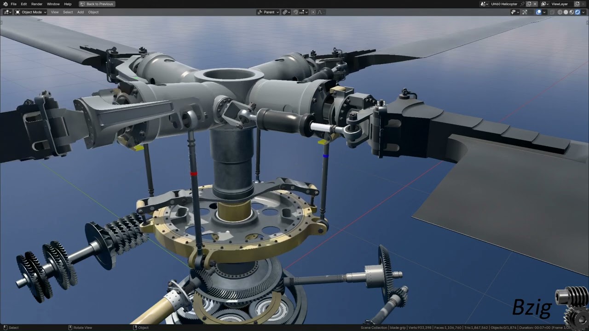
Task: Toggle proportional editing
Action: pyautogui.click(x=313, y=12)
